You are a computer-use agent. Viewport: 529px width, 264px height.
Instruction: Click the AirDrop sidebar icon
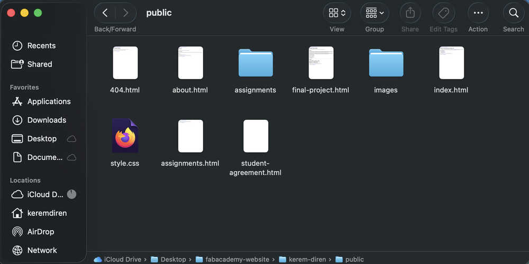point(17,232)
